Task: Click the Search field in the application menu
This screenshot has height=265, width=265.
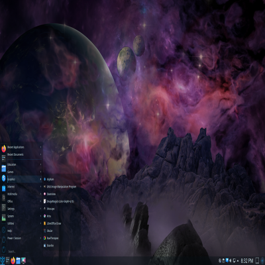Action: click(25, 252)
